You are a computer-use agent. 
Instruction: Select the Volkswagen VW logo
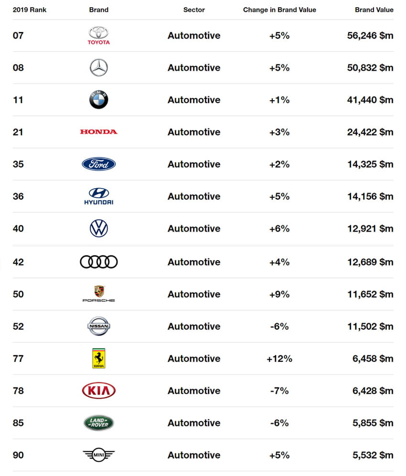98,229
